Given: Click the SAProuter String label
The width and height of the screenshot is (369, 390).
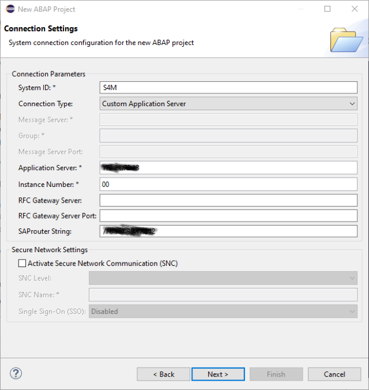Looking at the screenshot, I should tap(45, 231).
